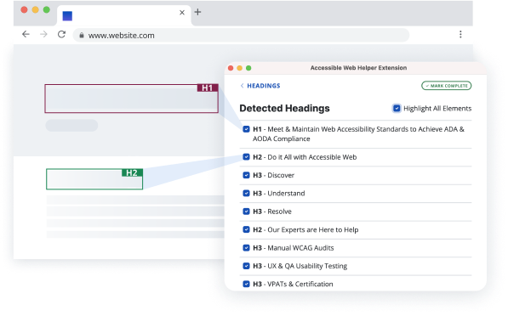Click the green H2 label badge

132,172
